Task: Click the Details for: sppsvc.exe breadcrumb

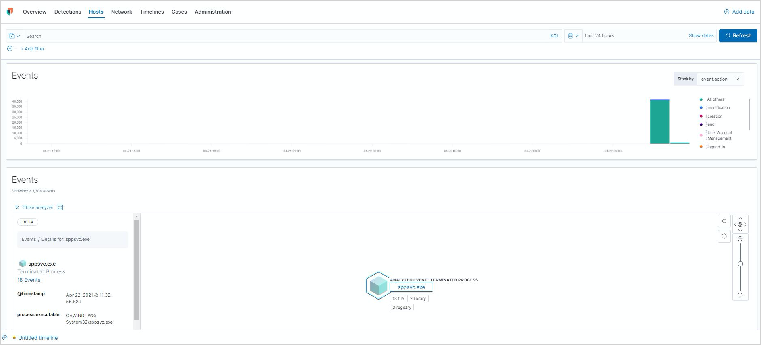Action: [66, 240]
